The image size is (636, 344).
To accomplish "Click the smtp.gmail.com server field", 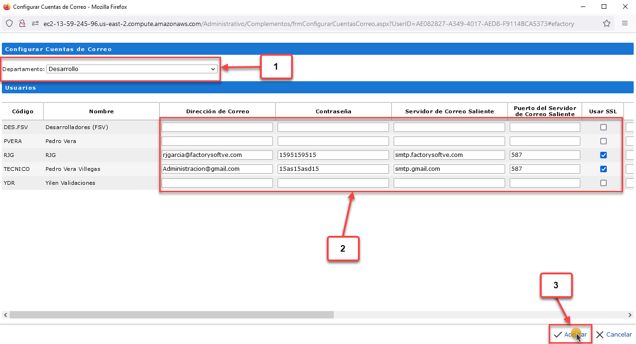I will click(449, 169).
